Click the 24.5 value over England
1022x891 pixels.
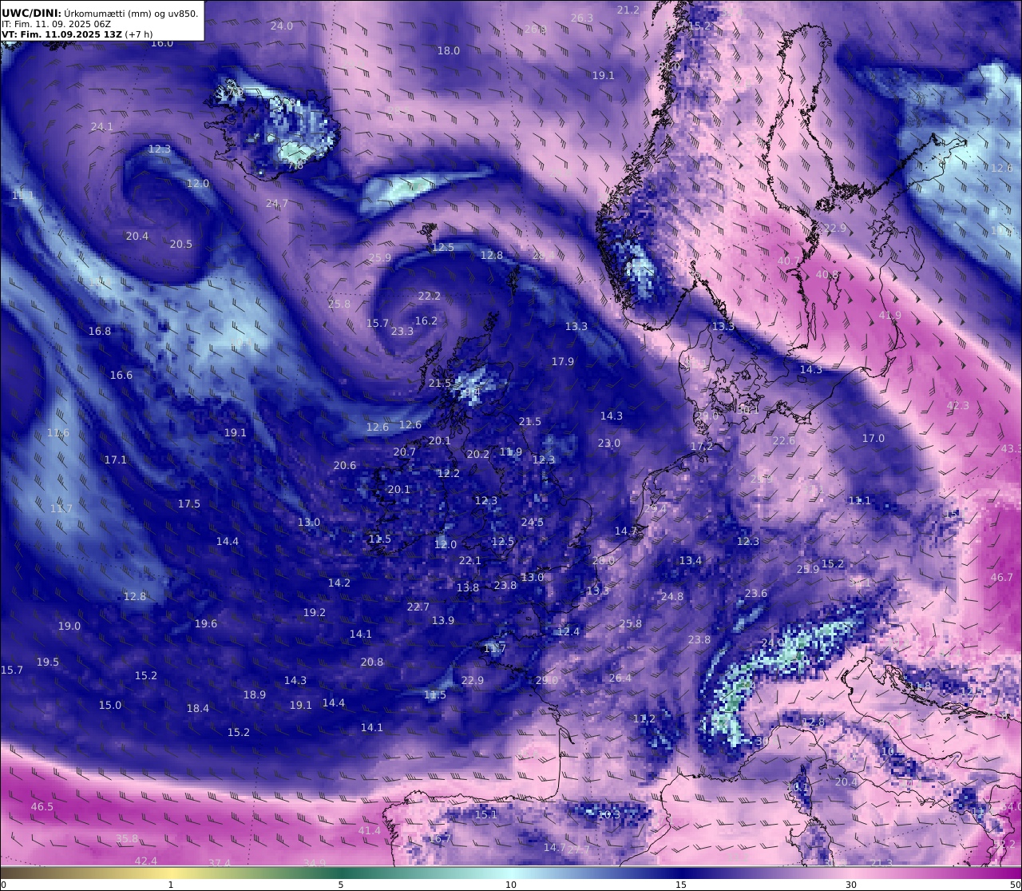click(533, 522)
